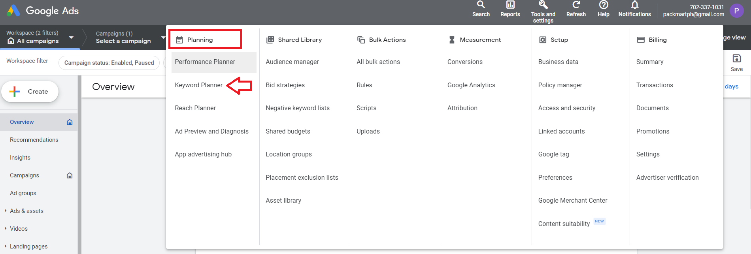Open the Notifications bell
The height and width of the screenshot is (254, 751).
point(634,5)
